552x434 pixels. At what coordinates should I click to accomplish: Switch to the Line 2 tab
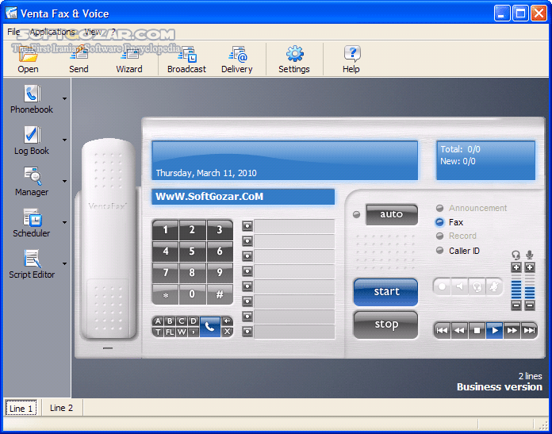tap(61, 408)
